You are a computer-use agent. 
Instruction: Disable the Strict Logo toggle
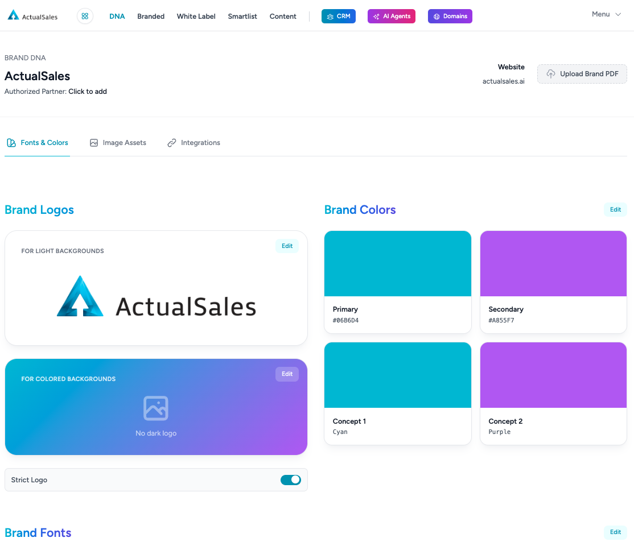point(291,479)
